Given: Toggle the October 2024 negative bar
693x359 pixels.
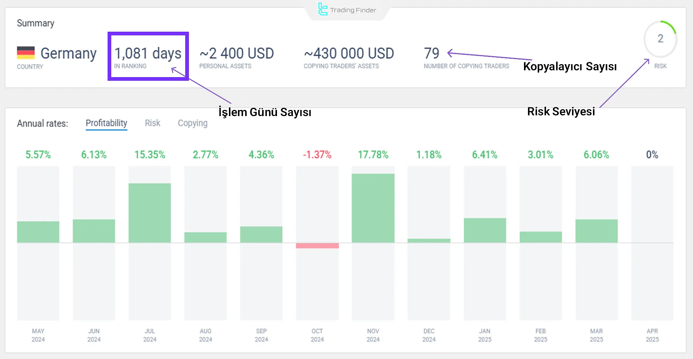Looking at the screenshot, I should 317,245.
